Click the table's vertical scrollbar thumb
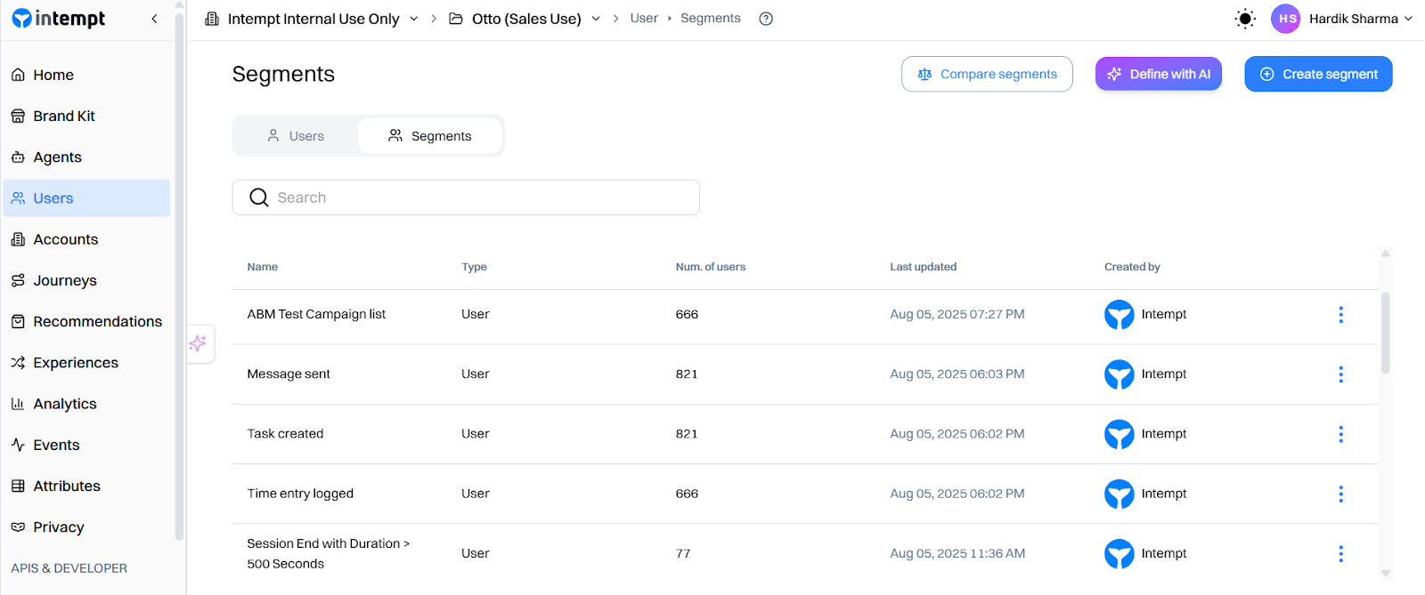This screenshot has width=1425, height=595. coord(1385,333)
